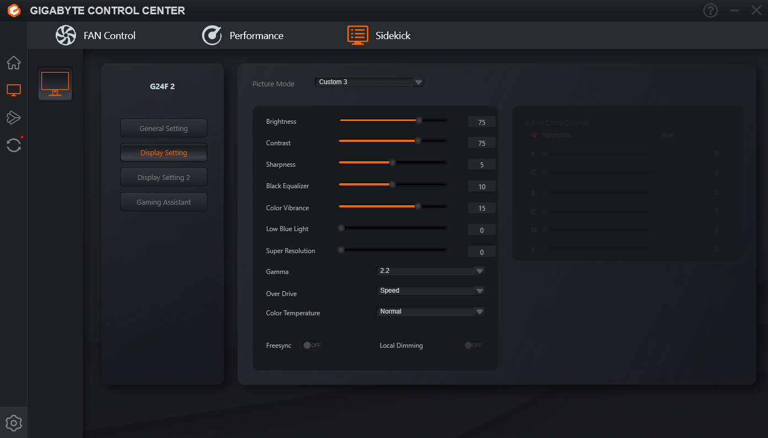Open General Setting page
Screen dimensions: 768x438
point(164,128)
